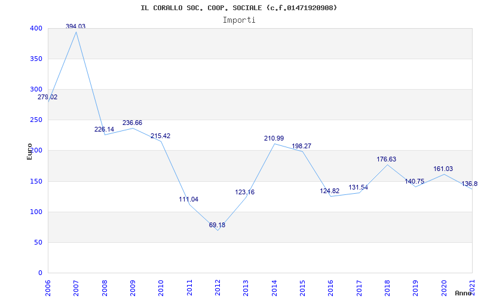Select the 2016 x-axis year
The image size is (478, 299).
tap(331, 288)
